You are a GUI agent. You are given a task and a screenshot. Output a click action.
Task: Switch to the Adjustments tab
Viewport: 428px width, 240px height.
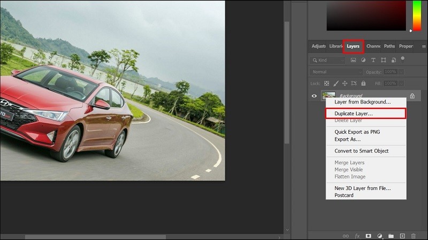point(318,46)
